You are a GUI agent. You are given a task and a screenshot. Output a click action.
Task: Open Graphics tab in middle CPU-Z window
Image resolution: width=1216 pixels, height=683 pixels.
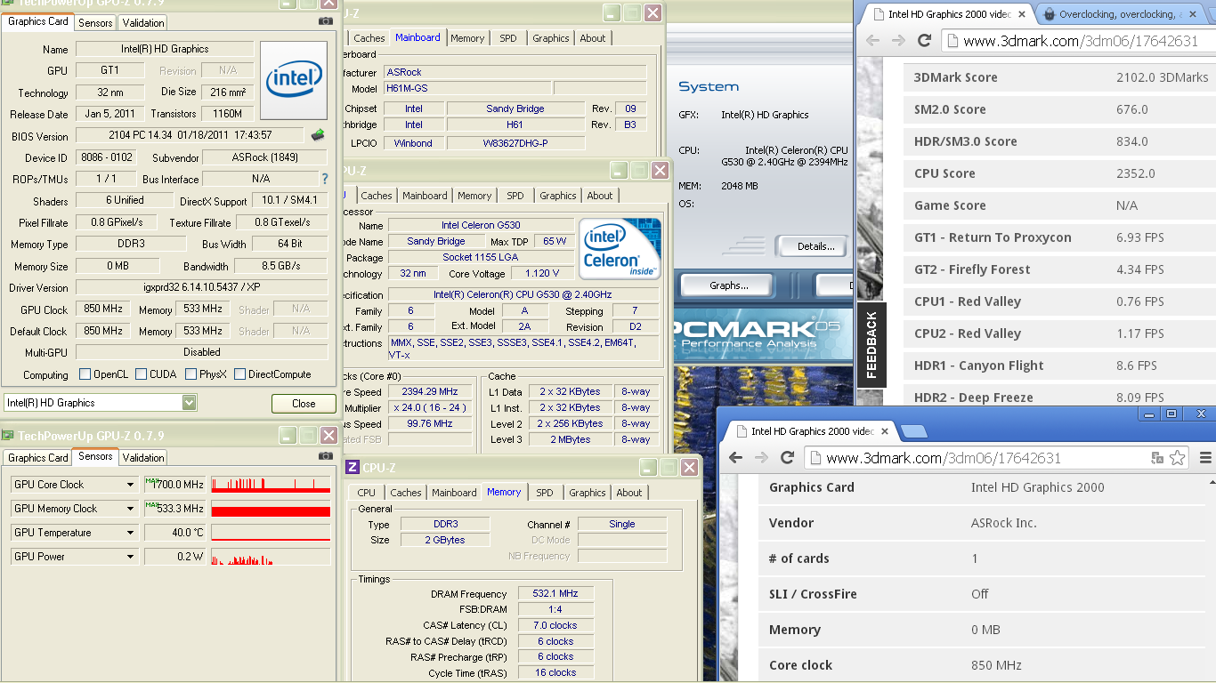click(x=558, y=196)
